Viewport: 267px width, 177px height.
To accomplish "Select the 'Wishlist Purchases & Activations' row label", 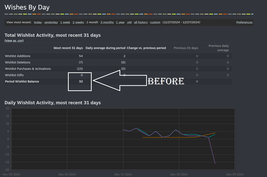I will click(x=28, y=69).
